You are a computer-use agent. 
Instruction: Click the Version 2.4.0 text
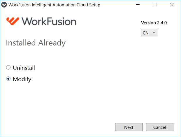tap(154, 23)
